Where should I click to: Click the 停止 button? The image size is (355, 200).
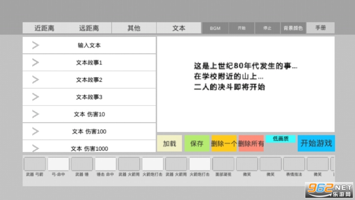tap(267, 28)
